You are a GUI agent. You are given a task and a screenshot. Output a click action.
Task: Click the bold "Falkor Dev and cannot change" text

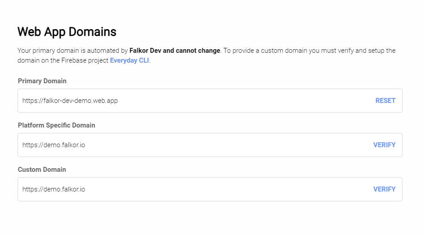(175, 51)
